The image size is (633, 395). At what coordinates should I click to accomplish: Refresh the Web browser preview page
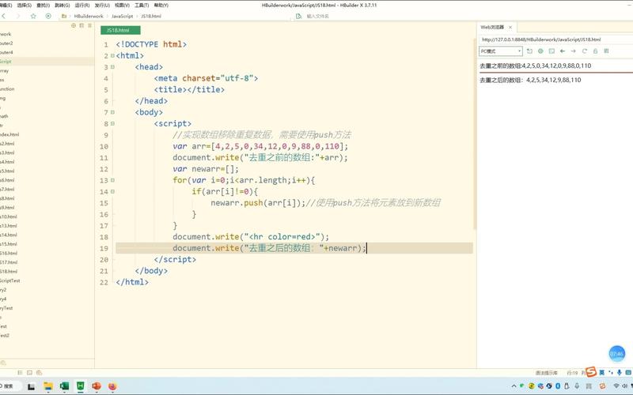pos(584,51)
